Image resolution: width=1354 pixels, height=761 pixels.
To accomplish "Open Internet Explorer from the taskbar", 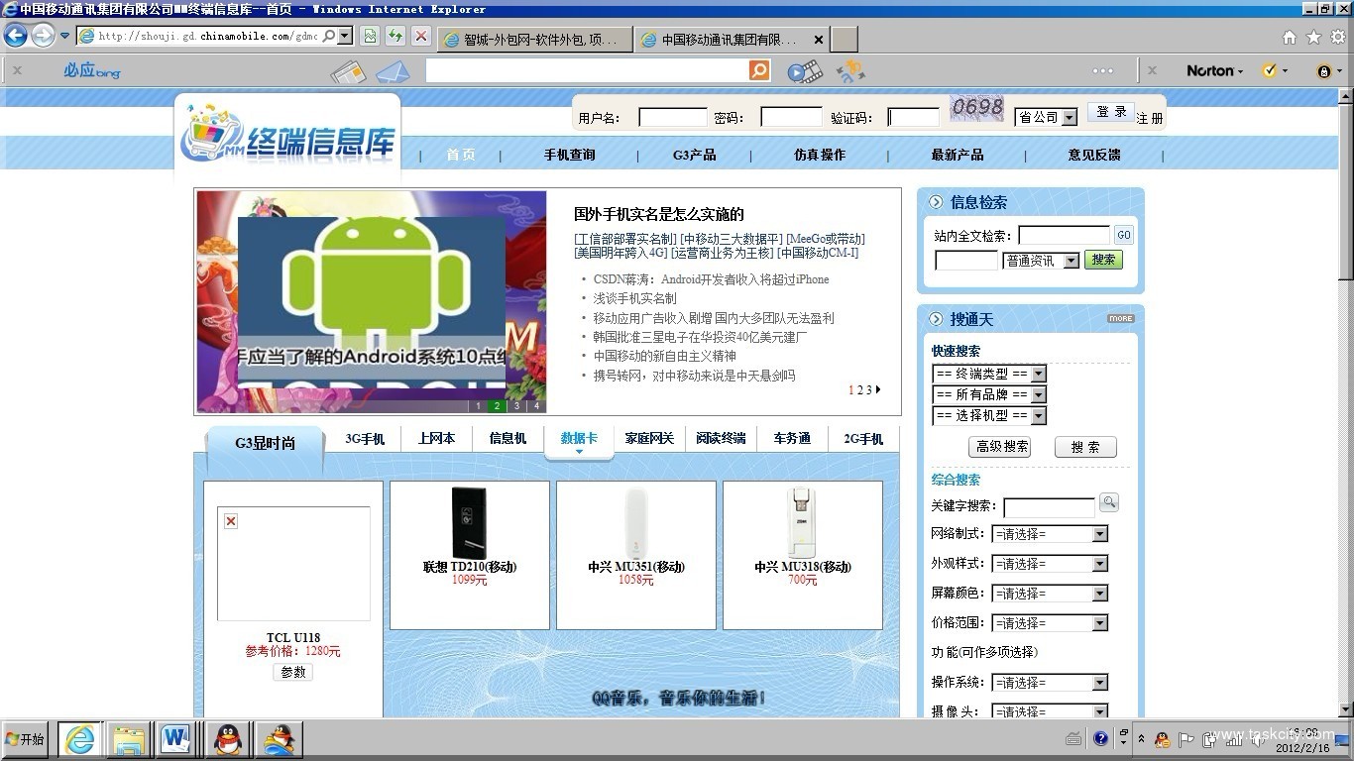I will 79,739.
